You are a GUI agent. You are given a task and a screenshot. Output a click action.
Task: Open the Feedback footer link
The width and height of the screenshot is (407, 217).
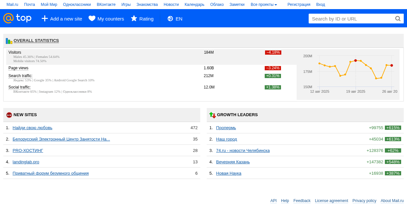(x=302, y=201)
